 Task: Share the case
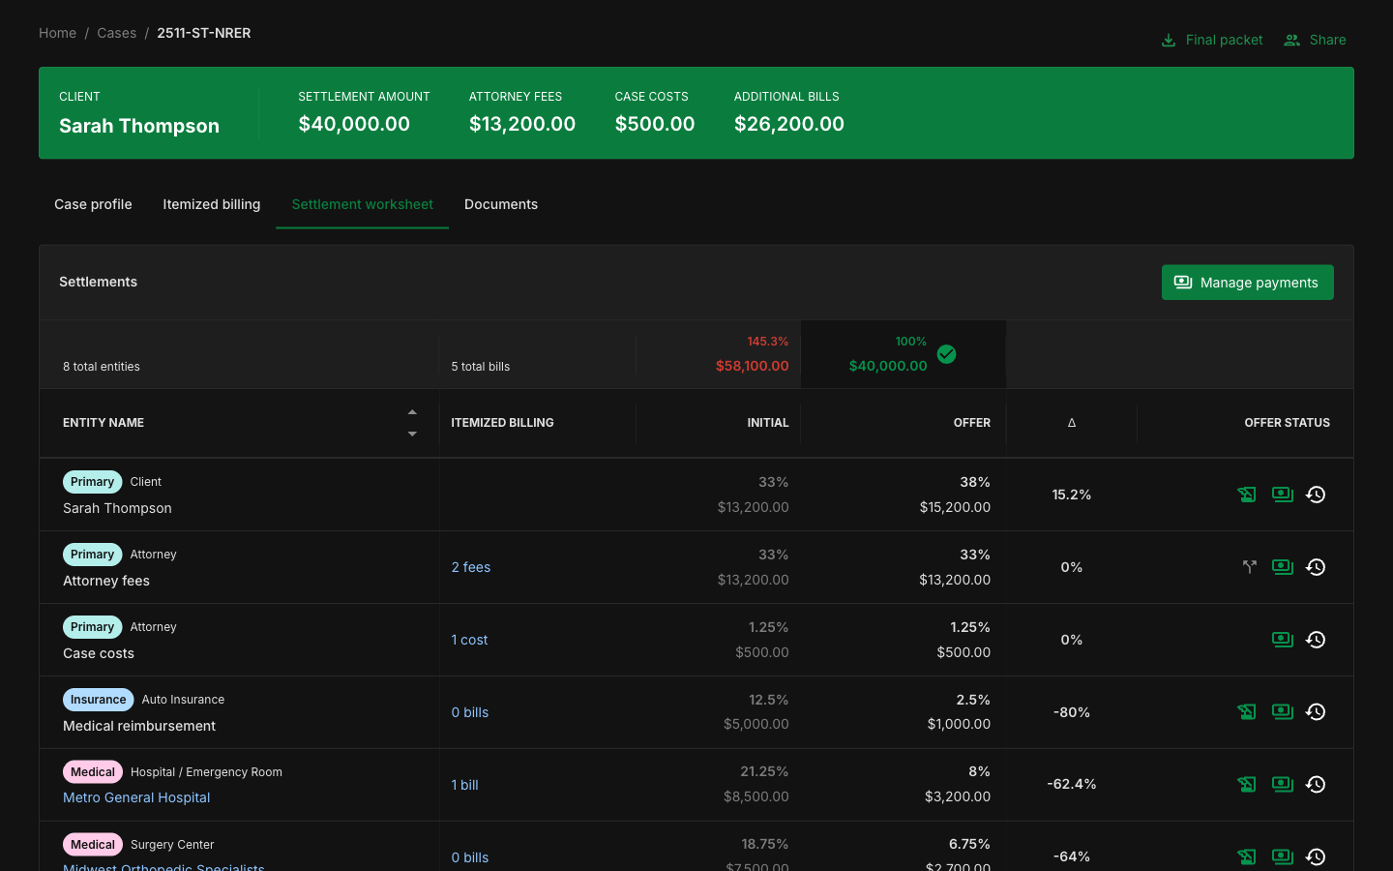click(x=1315, y=40)
